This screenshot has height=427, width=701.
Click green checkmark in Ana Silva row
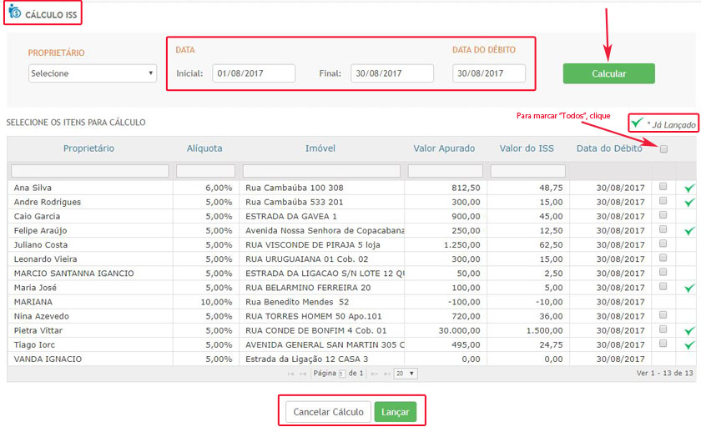688,188
